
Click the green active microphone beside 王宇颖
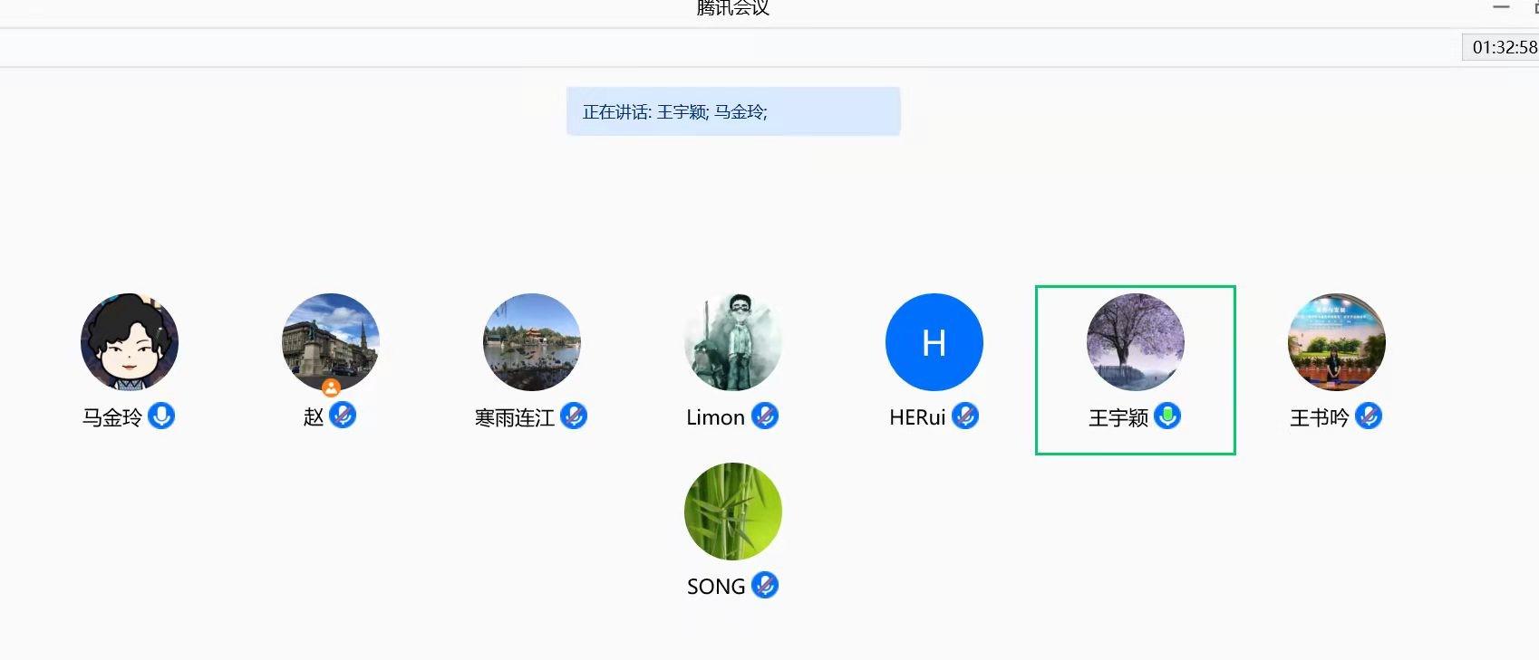(x=1167, y=416)
